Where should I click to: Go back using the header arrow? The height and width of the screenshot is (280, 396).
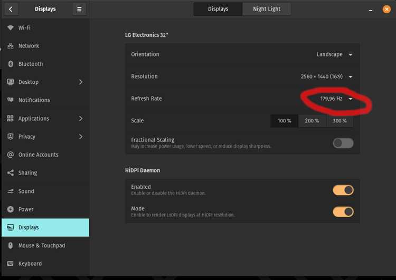(x=11, y=9)
